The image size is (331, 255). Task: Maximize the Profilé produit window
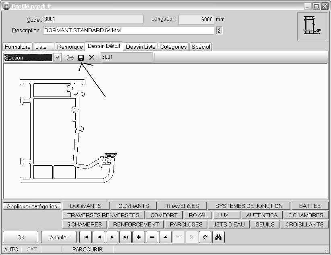[x=316, y=6]
